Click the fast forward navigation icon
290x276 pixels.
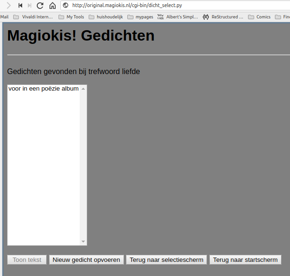click(x=29, y=6)
